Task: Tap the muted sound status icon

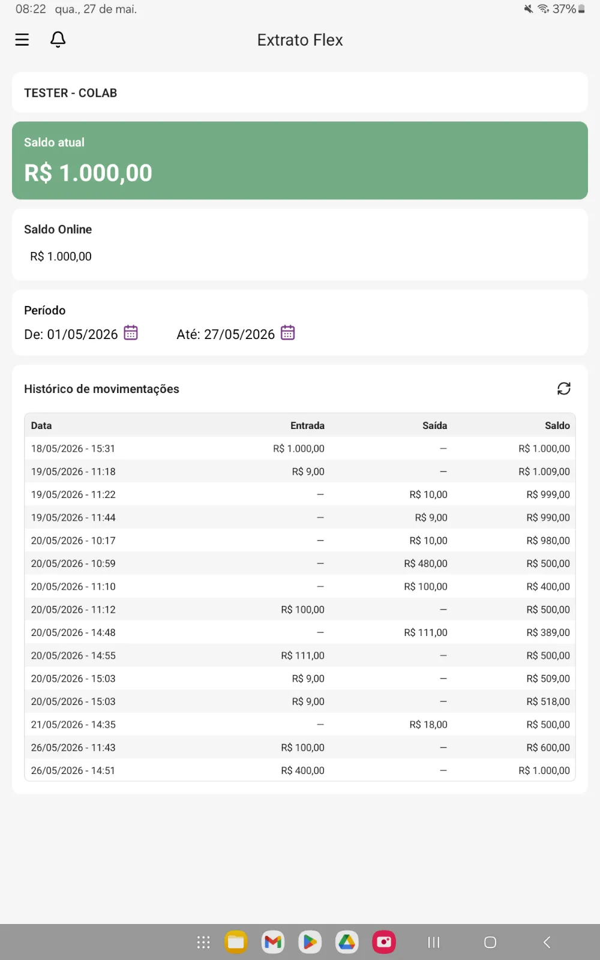Action: (529, 9)
